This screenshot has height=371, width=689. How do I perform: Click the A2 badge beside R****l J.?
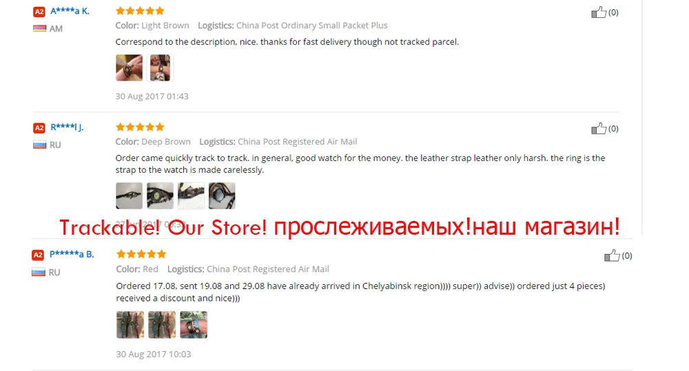point(39,128)
